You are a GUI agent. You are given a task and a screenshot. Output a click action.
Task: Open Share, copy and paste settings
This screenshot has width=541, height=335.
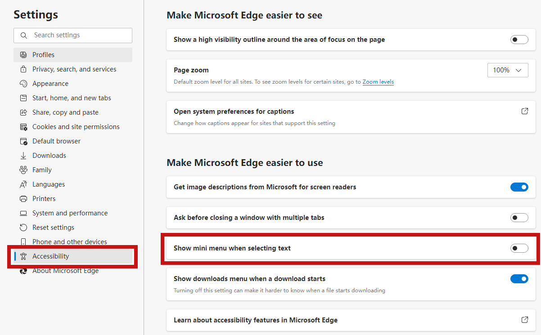click(x=73, y=112)
